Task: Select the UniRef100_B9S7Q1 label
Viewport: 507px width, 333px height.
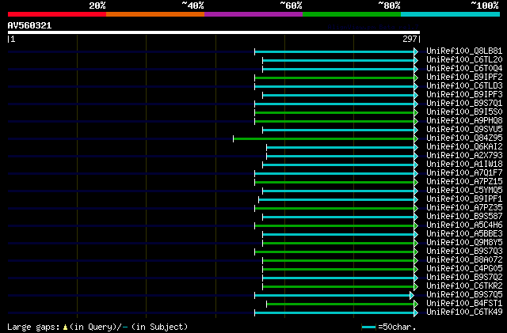Action: pos(464,104)
